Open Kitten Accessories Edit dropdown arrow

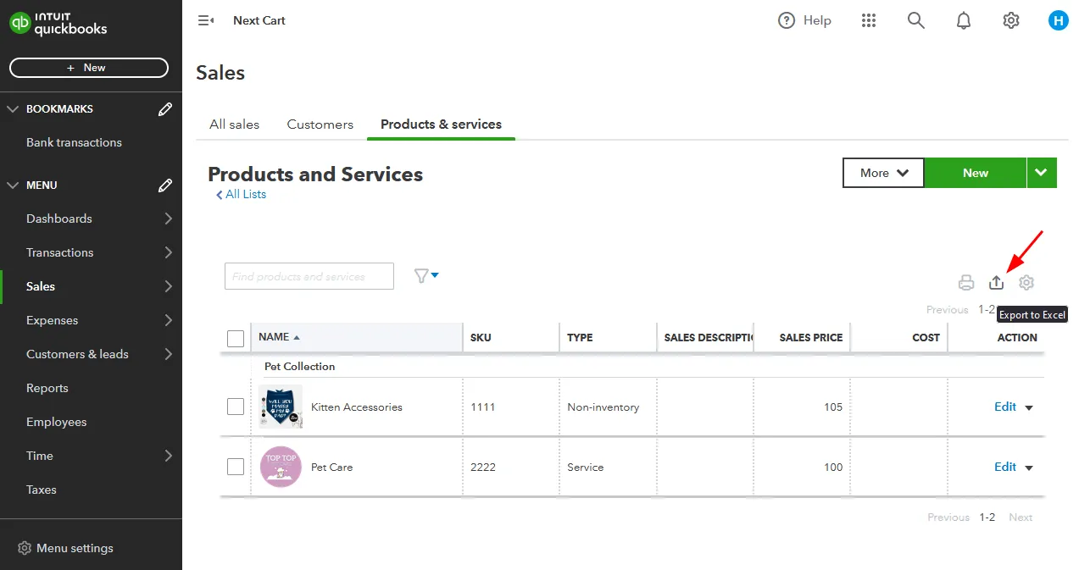click(x=1029, y=407)
